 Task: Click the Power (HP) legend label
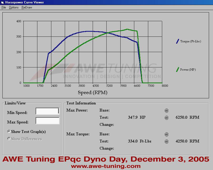coord(188,70)
